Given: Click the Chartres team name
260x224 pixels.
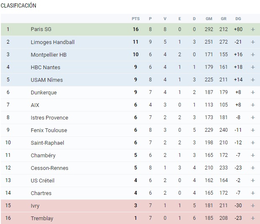Looking at the screenshot, I should [41, 193].
